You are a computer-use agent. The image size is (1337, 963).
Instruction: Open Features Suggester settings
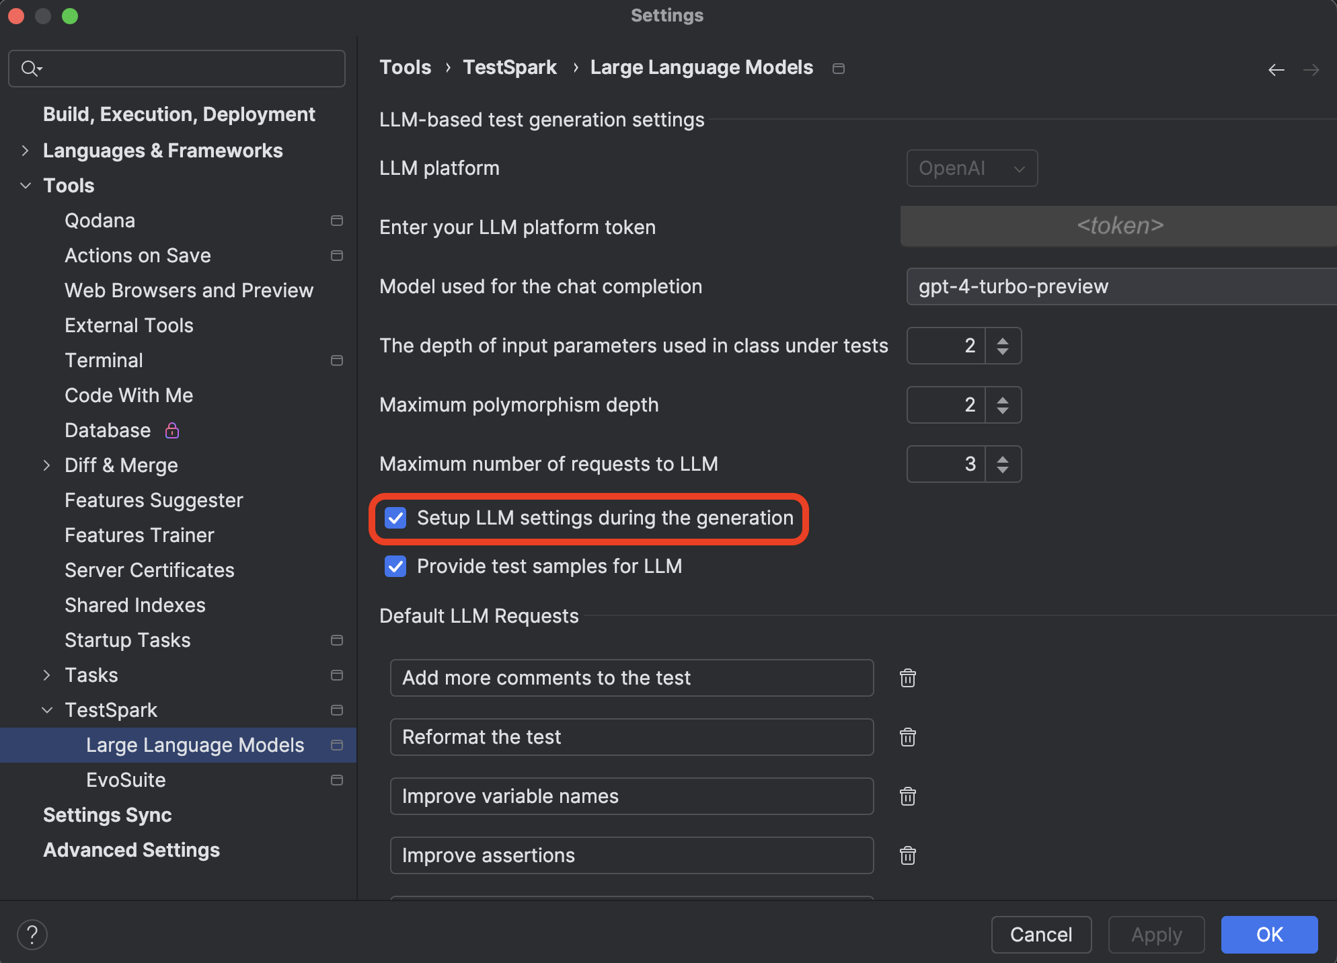click(154, 500)
